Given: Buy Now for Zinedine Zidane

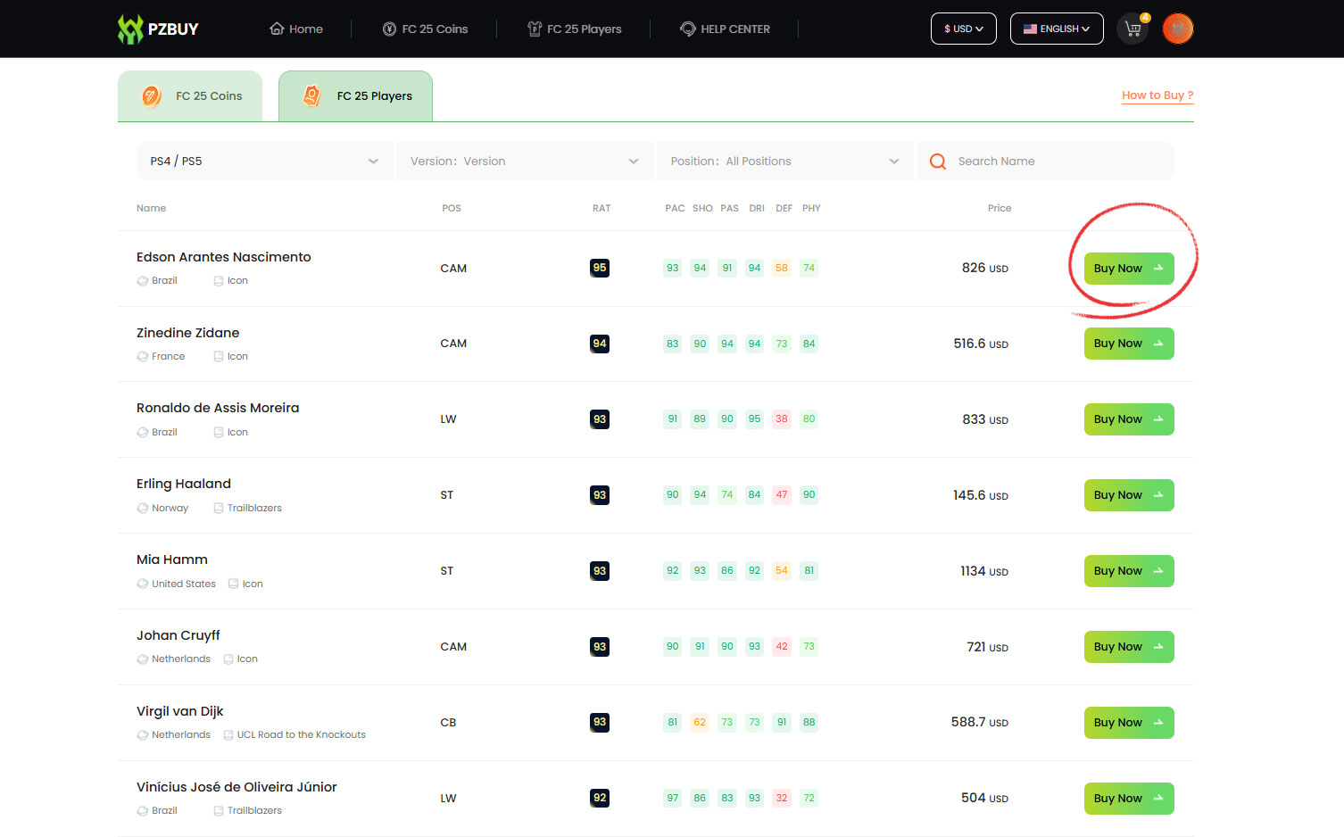Looking at the screenshot, I should coord(1129,344).
